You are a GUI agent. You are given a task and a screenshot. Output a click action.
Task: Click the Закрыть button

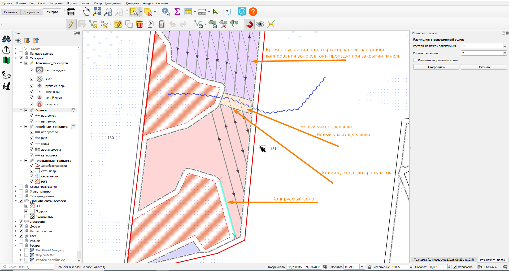click(x=484, y=67)
